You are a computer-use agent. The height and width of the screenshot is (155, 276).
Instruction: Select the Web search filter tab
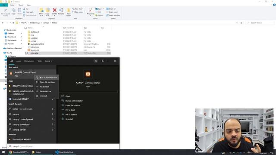pyautogui.click(x=40, y=61)
